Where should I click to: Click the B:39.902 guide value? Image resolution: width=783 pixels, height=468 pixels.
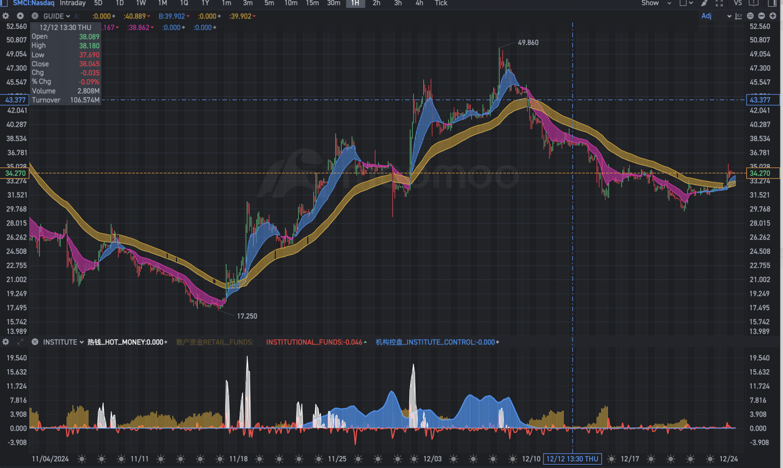(x=172, y=16)
